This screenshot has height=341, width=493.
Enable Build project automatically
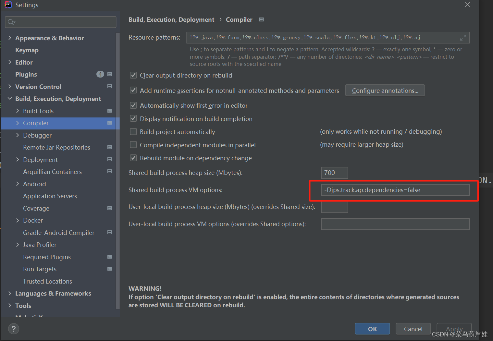[x=133, y=131]
